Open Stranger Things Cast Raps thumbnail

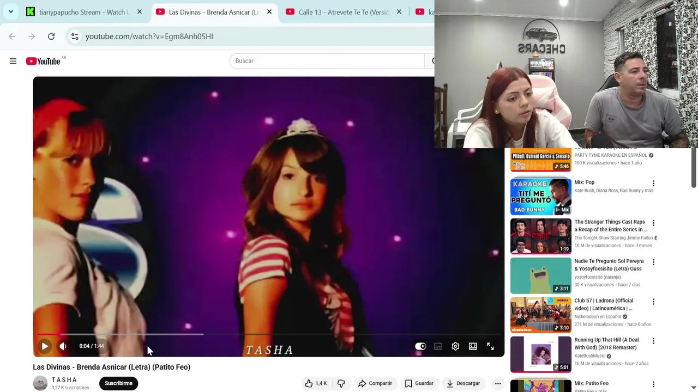click(540, 236)
